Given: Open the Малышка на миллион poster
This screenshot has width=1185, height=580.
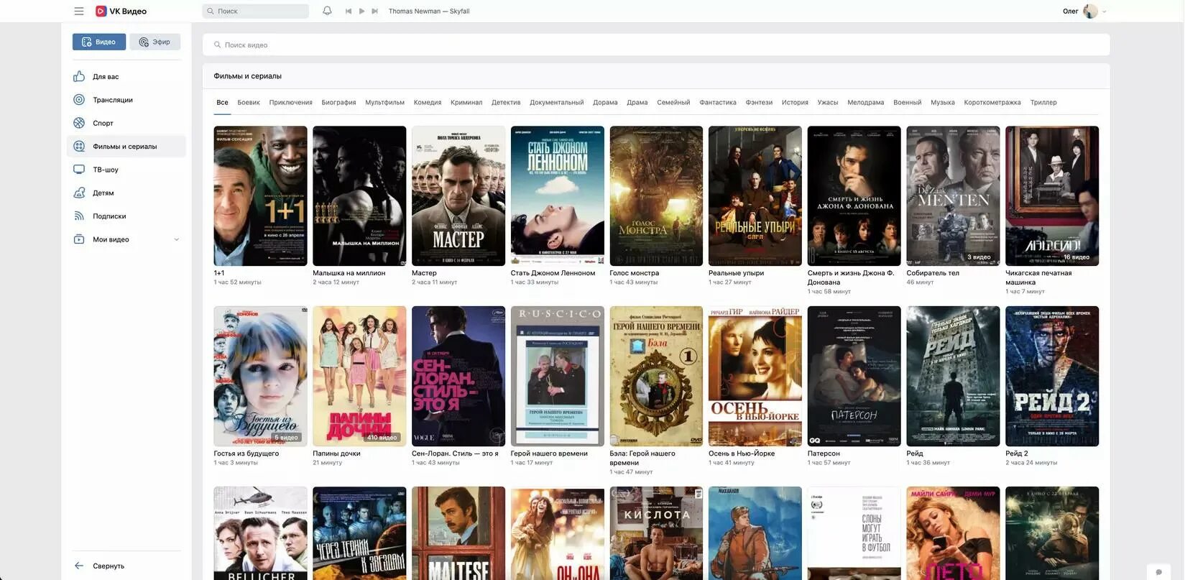Looking at the screenshot, I should pos(359,196).
